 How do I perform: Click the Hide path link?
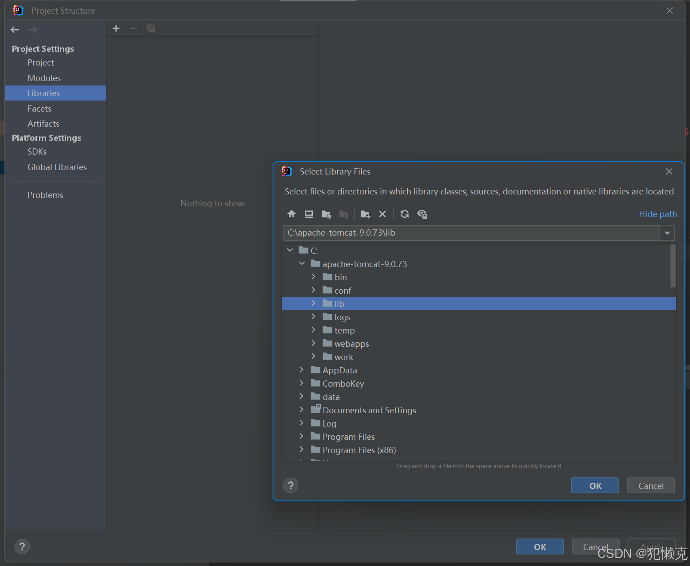tap(658, 214)
